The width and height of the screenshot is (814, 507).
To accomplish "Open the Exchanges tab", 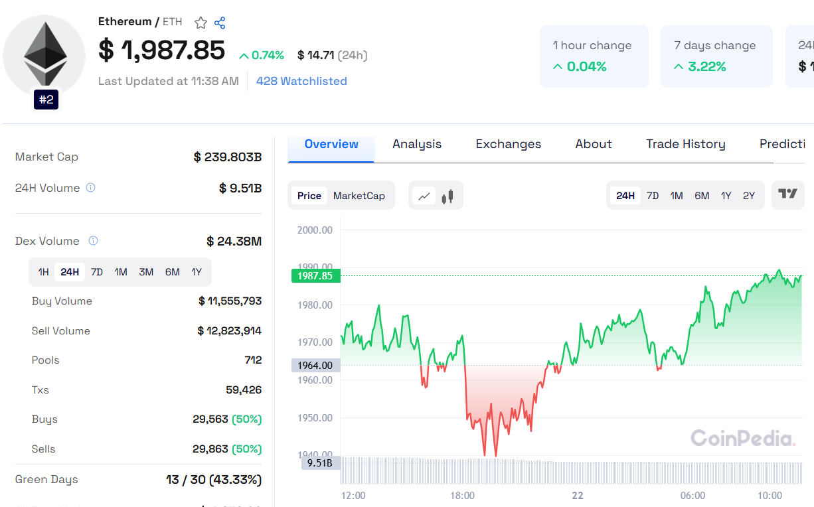I will click(x=509, y=145).
